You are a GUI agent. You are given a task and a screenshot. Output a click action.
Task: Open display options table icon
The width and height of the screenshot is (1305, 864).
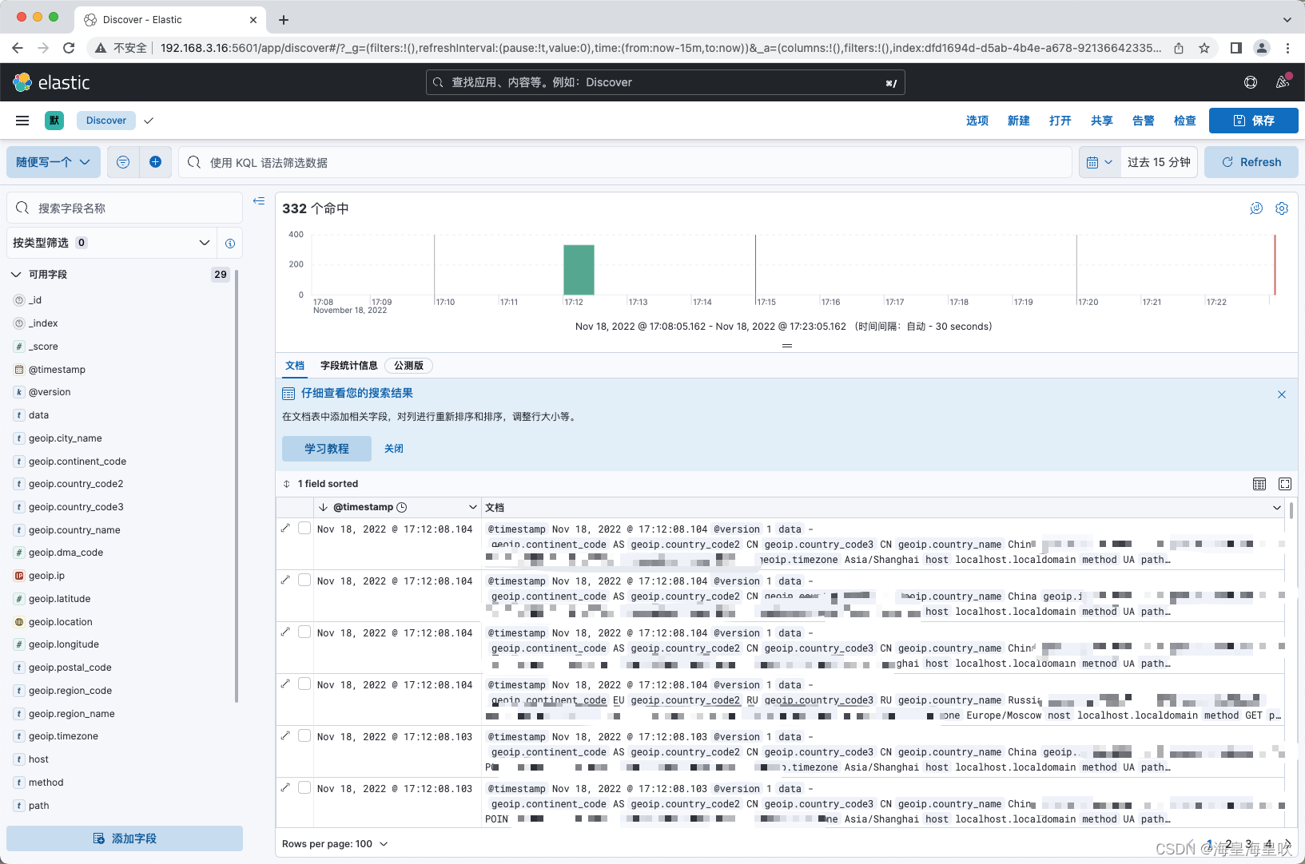(1259, 484)
